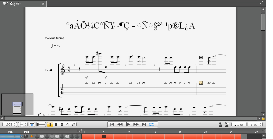
Task: Toggle the track automation A button
Action: [x=21, y=137]
